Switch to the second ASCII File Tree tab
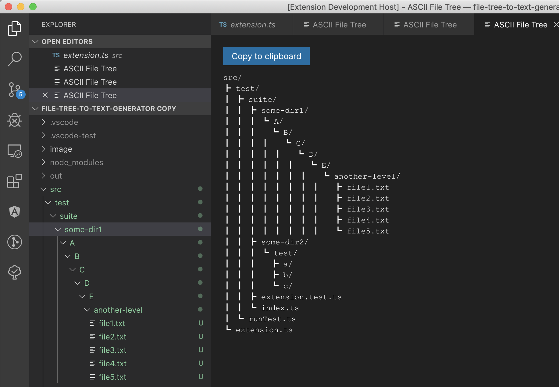559x387 pixels. 429,24
